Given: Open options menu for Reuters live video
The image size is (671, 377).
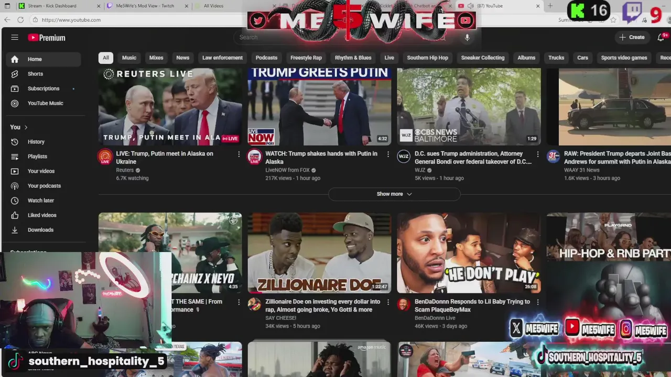Looking at the screenshot, I should 239,154.
